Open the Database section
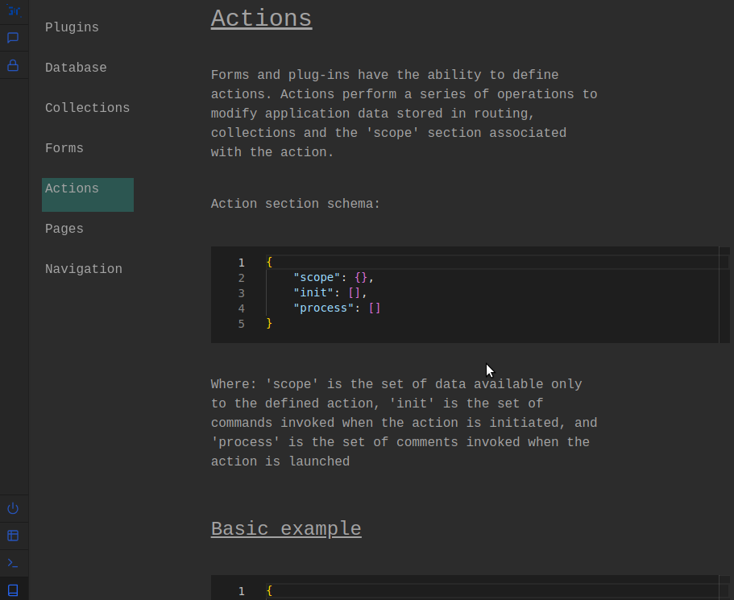This screenshot has height=600, width=734. 76,68
